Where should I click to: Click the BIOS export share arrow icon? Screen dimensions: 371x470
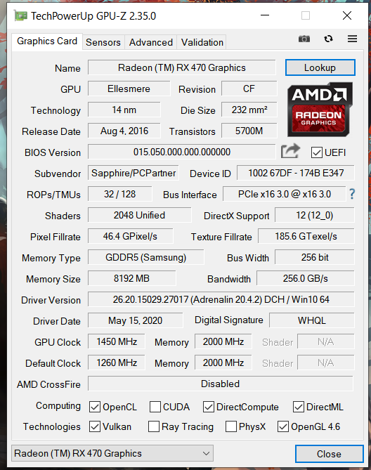point(290,151)
